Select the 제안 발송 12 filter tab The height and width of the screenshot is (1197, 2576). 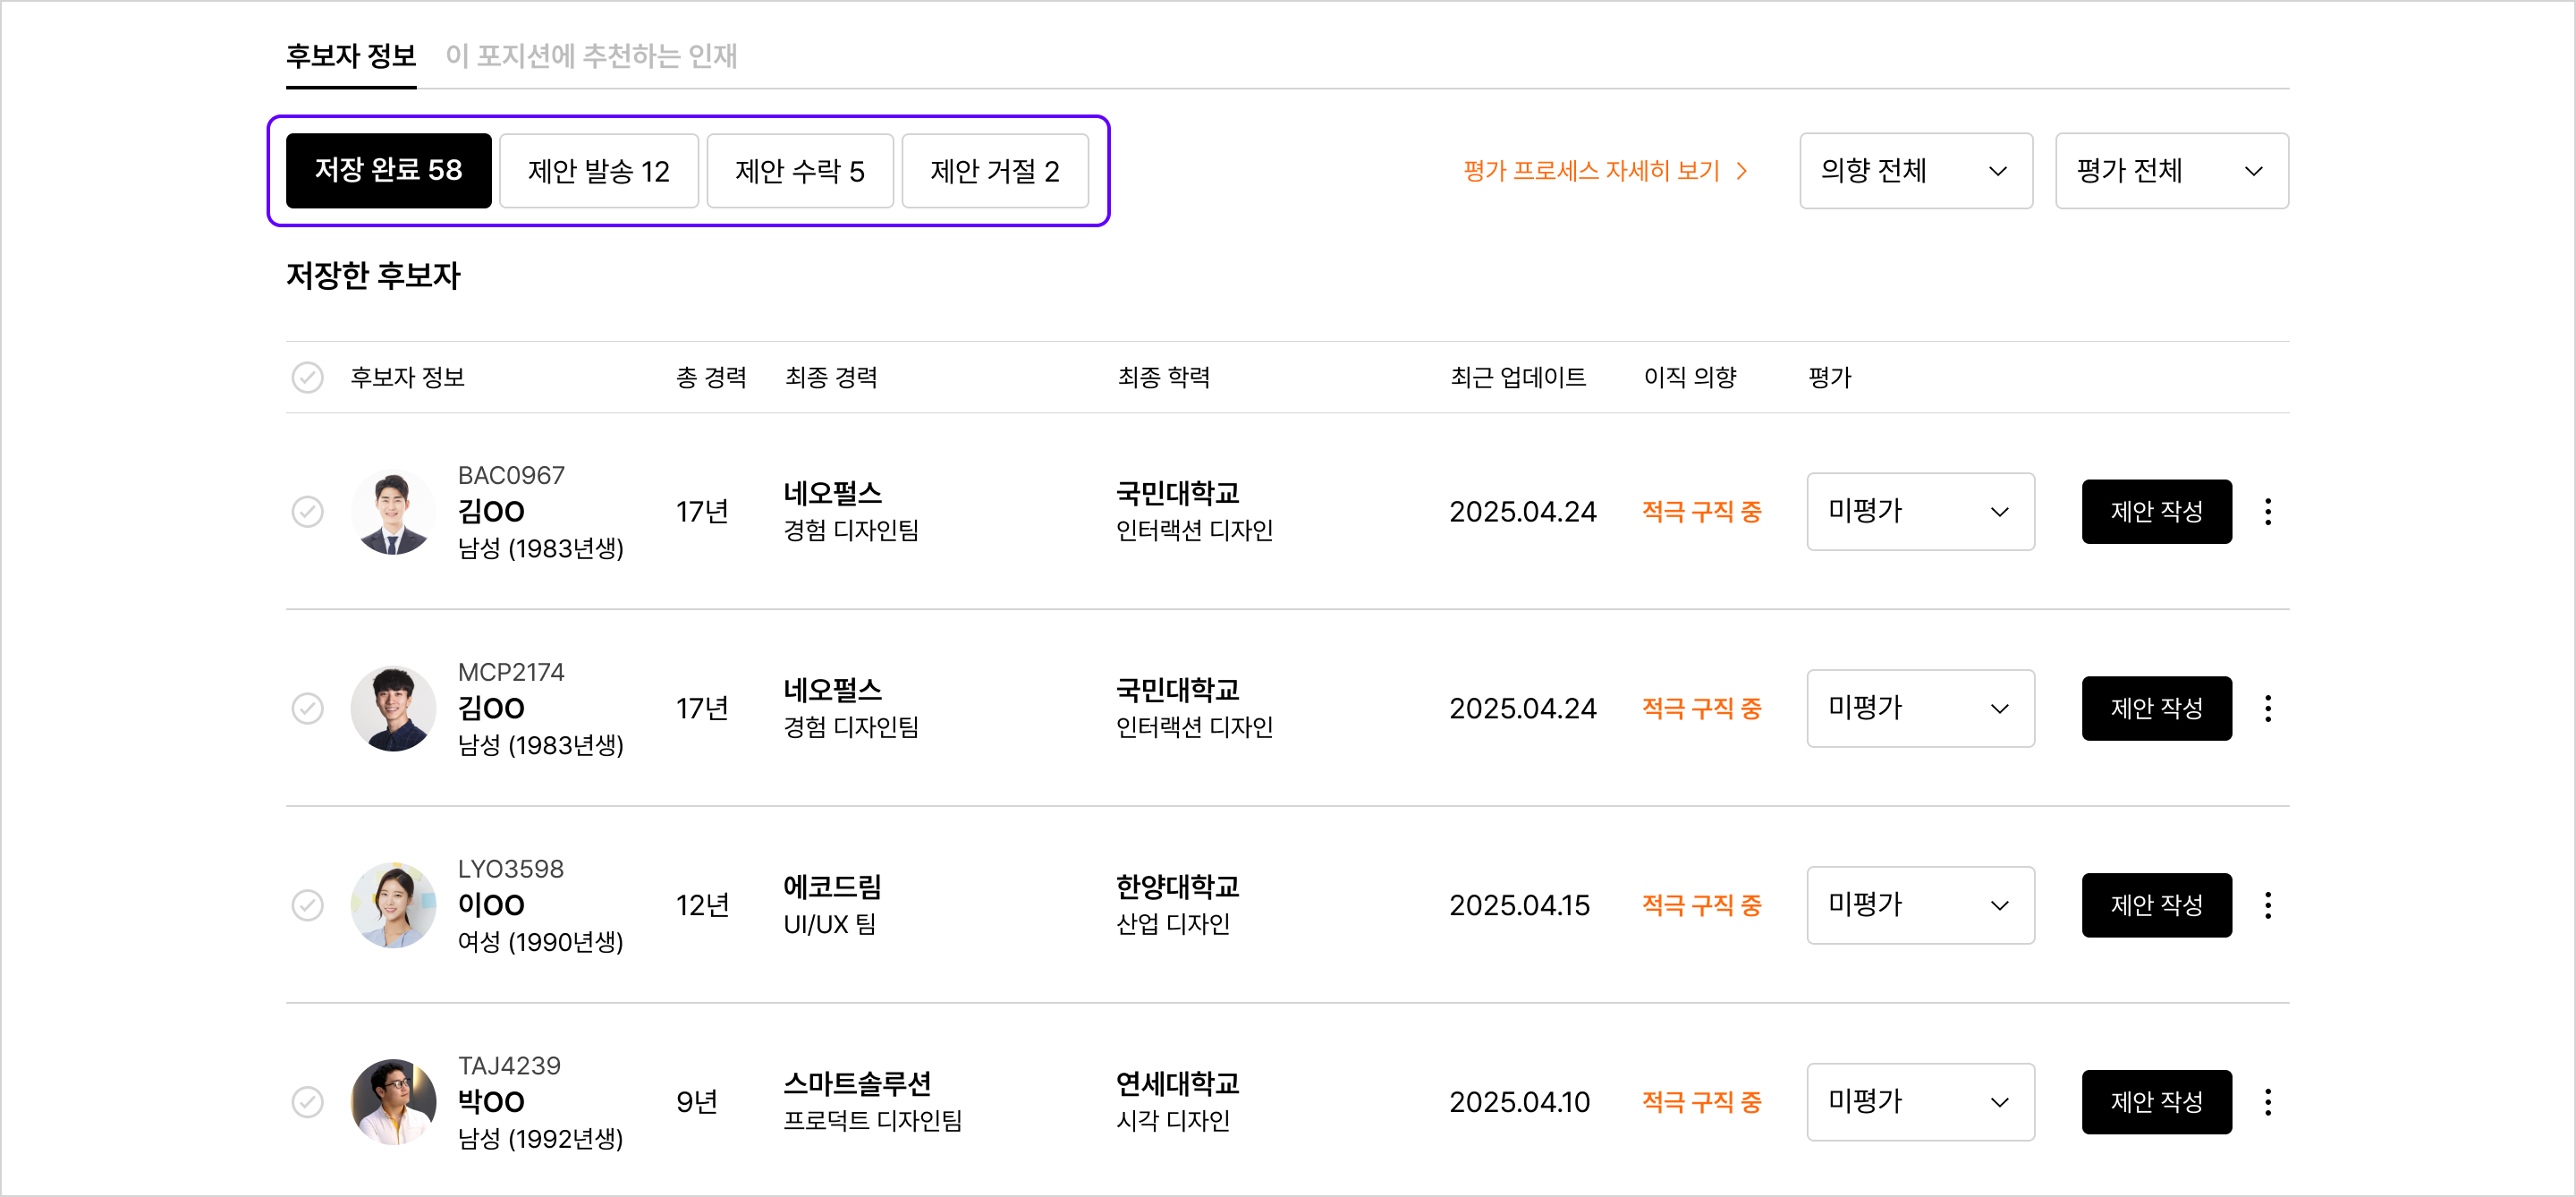tap(598, 171)
